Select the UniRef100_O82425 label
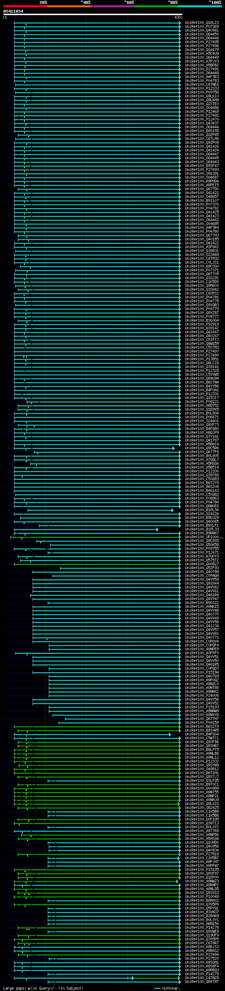 (202, 807)
